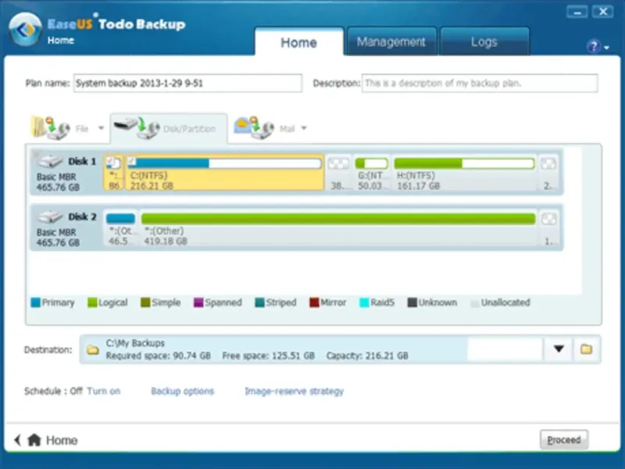Toggle checkbox on the 86 MB system partition

[x=111, y=162]
